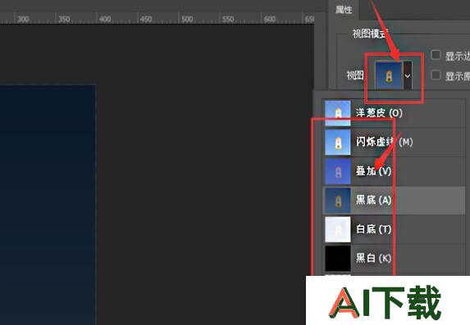The width and height of the screenshot is (470, 325).
Task: Choose 黑底 (A) from the list
Action: point(373,201)
